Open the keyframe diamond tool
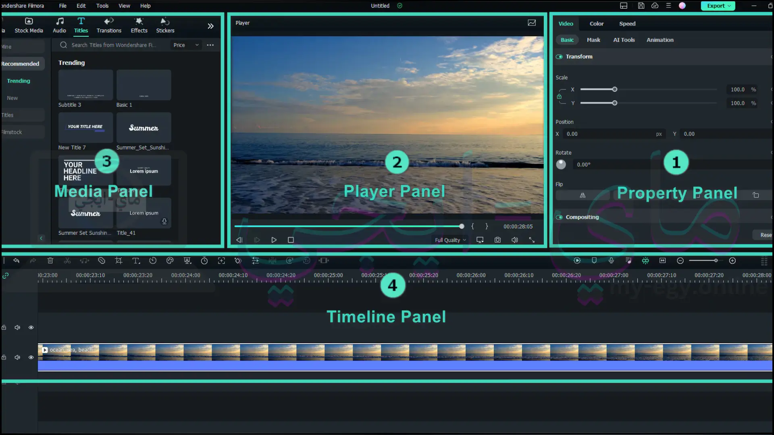This screenshot has height=435, width=774. 238,261
